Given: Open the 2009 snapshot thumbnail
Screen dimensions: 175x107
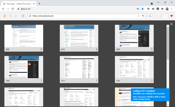Looking at the screenshot, I should click(79, 67).
